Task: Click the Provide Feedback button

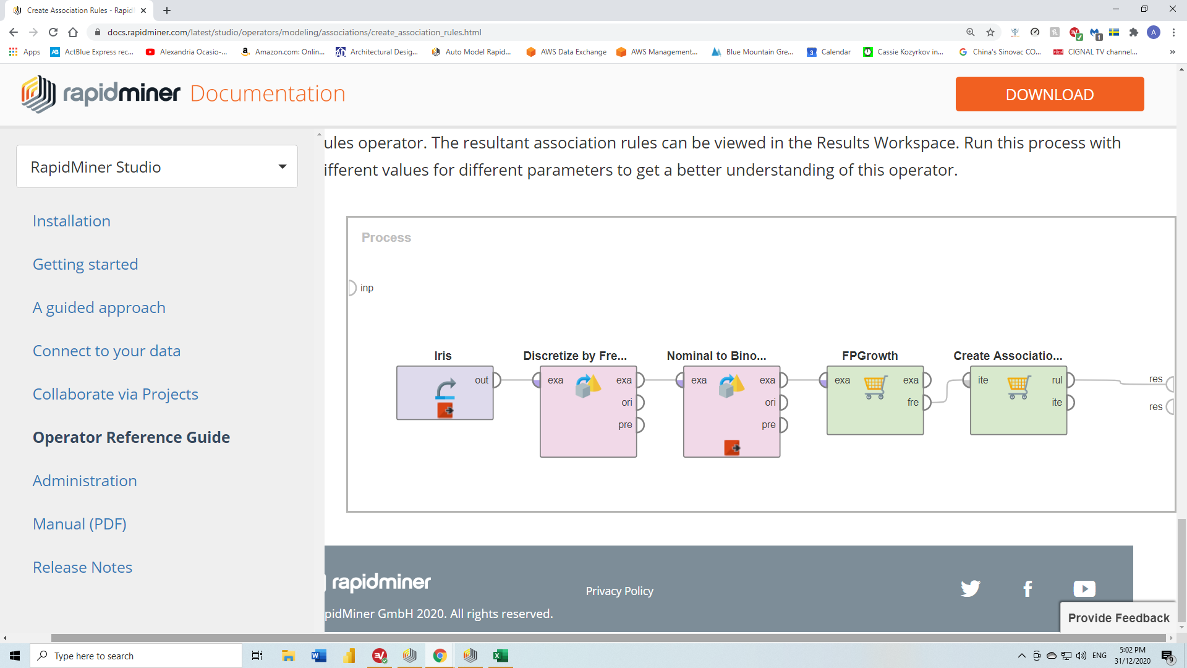Action: (1118, 618)
